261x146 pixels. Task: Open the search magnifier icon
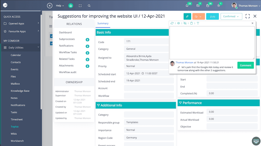click(89, 6)
